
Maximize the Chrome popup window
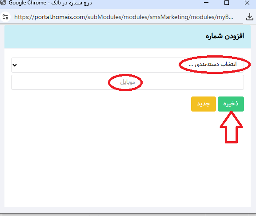[227, 3]
